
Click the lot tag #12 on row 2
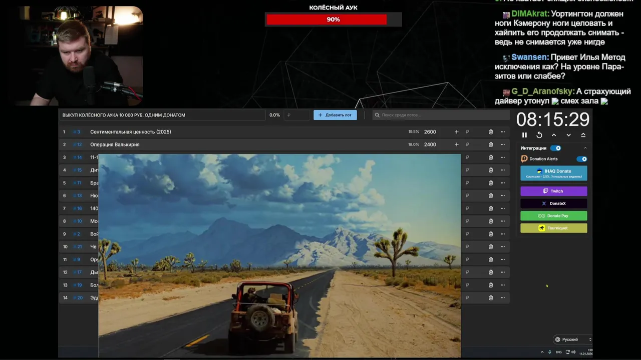pos(78,144)
